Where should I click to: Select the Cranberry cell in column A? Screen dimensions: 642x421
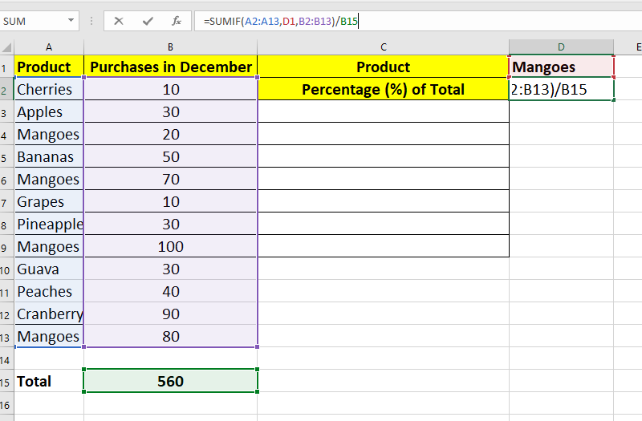coord(49,314)
